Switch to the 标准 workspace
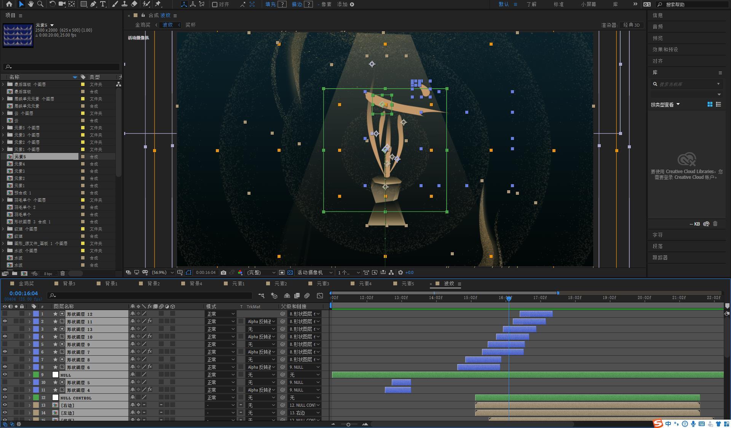The height and width of the screenshot is (428, 731). pos(559,4)
